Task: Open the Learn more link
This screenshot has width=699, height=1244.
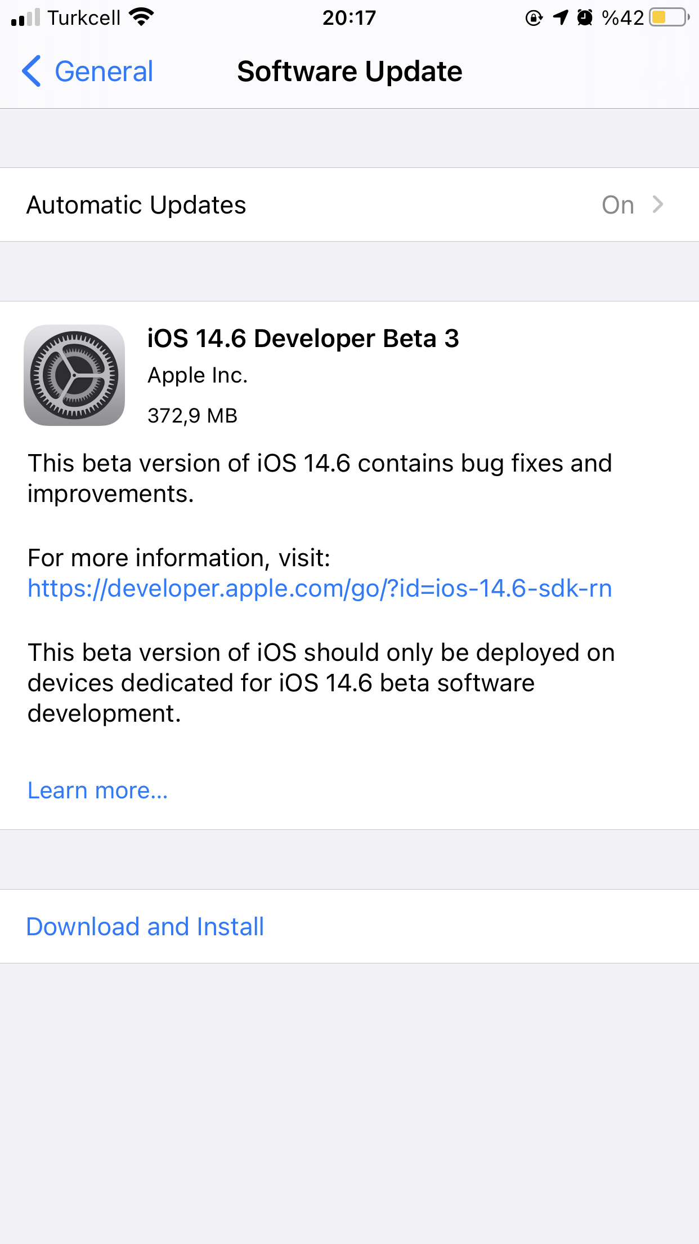Action: (x=98, y=790)
